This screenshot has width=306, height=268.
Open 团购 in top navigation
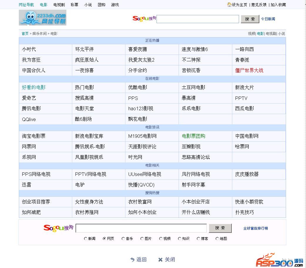[102, 5]
